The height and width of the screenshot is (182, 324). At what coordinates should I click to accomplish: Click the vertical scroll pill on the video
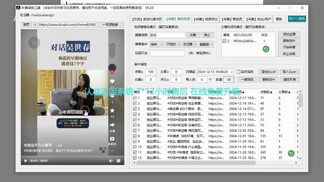click(x=112, y=50)
